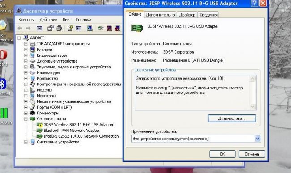Click the Bluetooth desktop icon
This screenshot has height=173, width=291.
point(3,84)
